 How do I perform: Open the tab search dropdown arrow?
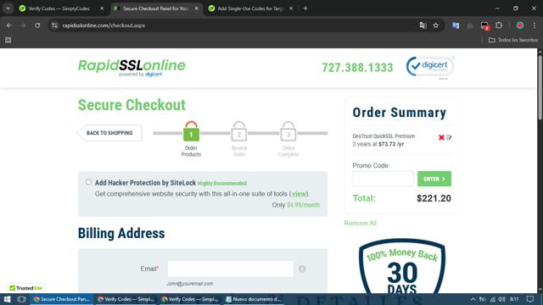pos(8,8)
